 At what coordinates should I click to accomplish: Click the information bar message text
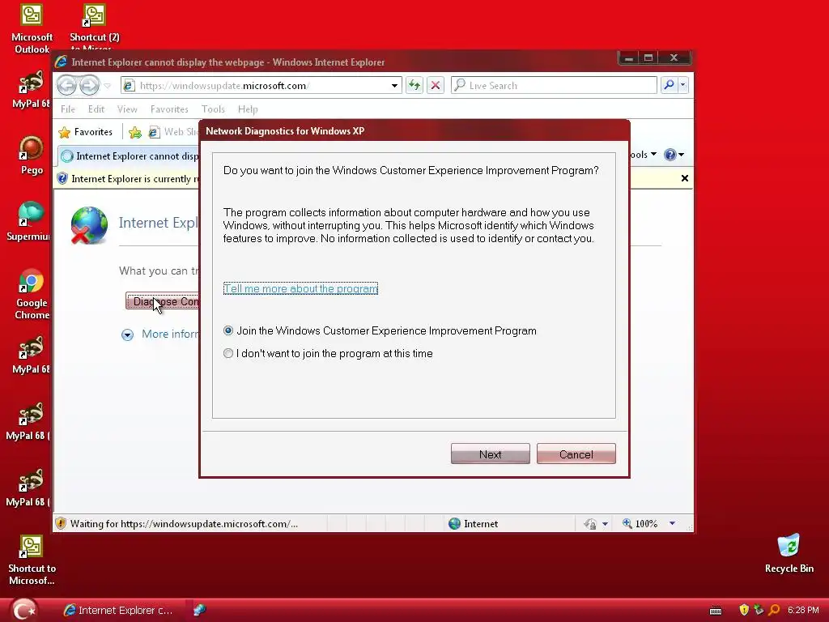tap(135, 179)
